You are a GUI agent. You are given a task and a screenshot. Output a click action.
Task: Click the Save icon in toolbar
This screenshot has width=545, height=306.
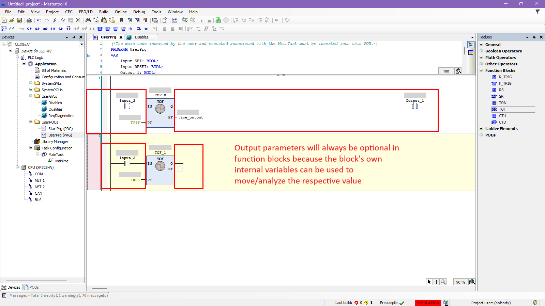click(x=19, y=20)
